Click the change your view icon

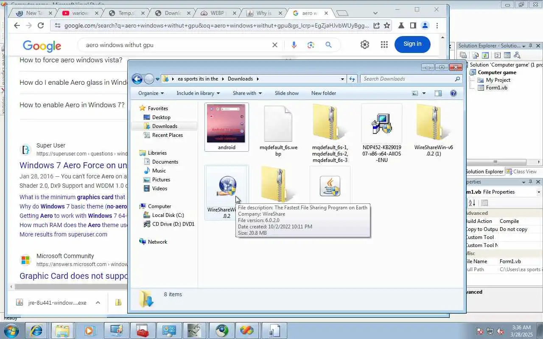415,93
